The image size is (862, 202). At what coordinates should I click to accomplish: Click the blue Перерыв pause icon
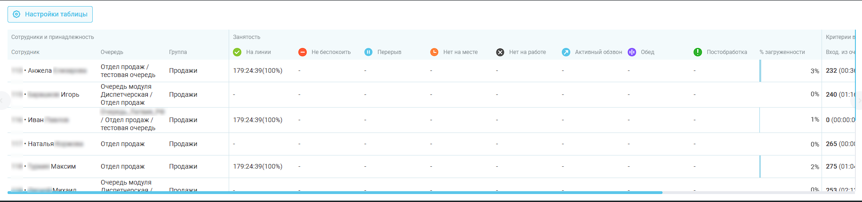pos(368,52)
